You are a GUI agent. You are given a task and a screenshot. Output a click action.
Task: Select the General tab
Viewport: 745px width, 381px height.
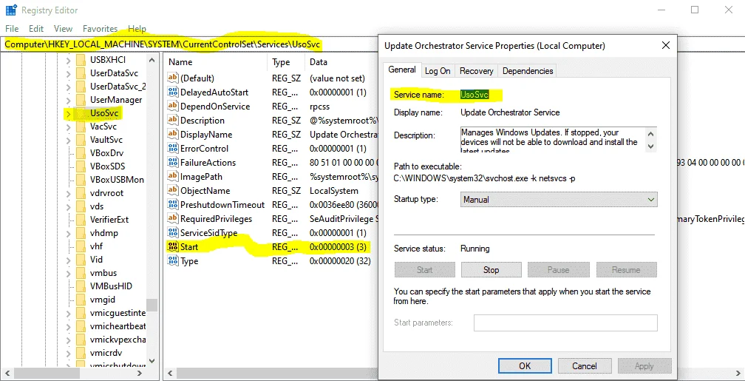tap(402, 70)
